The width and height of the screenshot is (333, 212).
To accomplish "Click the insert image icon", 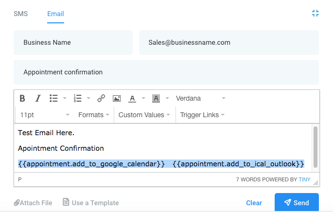I will [117, 98].
